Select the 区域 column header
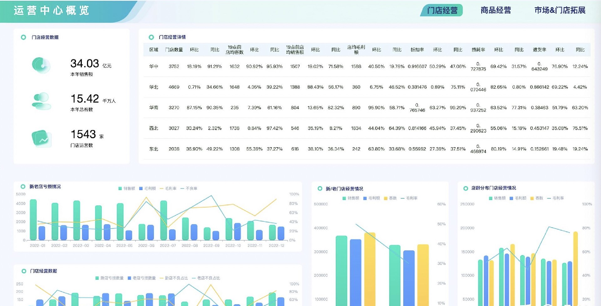This screenshot has height=306, width=601. (154, 50)
